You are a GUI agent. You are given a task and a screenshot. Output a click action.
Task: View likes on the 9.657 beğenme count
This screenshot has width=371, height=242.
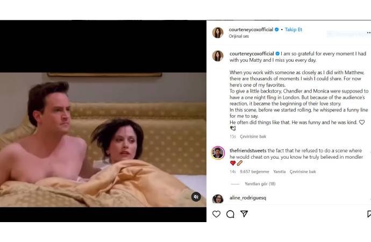254,172
